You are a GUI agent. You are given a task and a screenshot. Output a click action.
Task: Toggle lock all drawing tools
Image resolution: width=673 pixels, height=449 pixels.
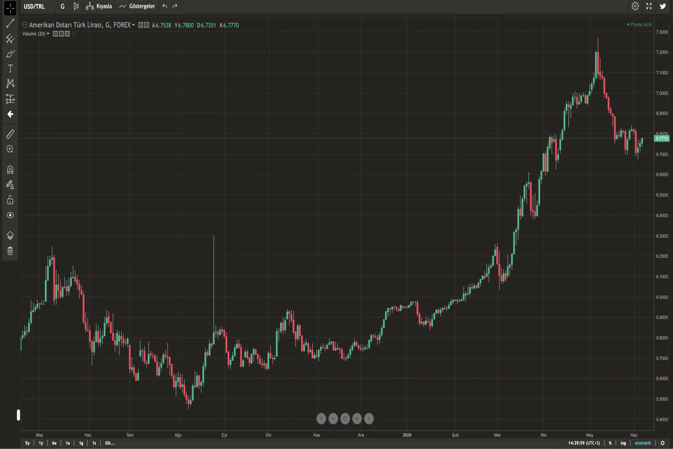[x=10, y=200]
